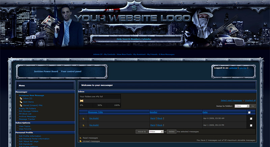
Task: Click sender Mark in the Apr 6 2009 row
Action: pos(153,118)
